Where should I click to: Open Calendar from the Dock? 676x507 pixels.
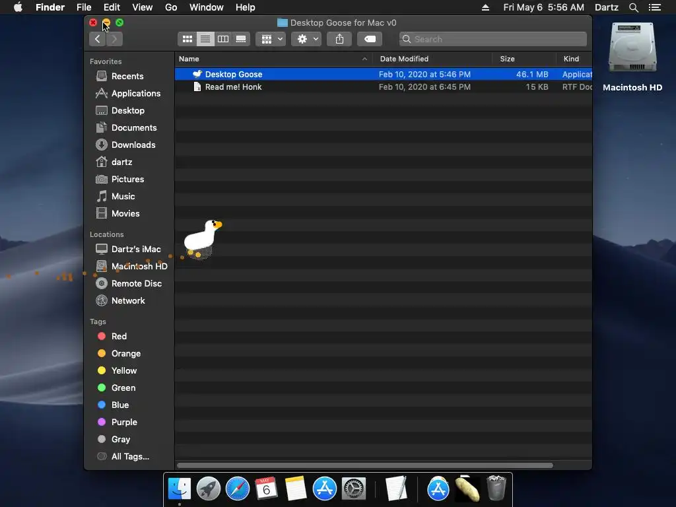coord(267,489)
